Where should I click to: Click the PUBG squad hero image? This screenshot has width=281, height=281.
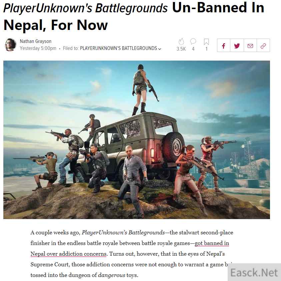(137, 140)
